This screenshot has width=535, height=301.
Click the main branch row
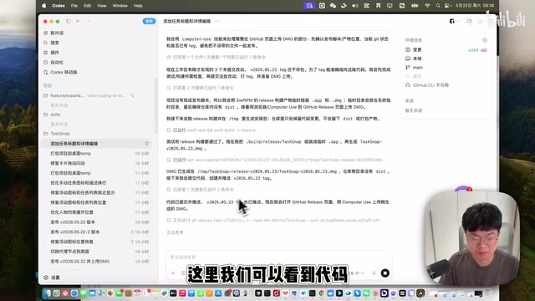tap(414, 68)
